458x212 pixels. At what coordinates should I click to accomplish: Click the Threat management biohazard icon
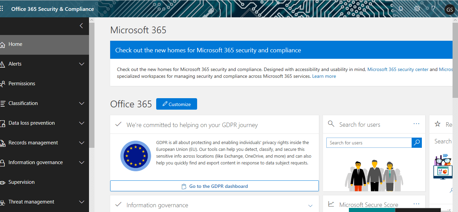pos(2,202)
